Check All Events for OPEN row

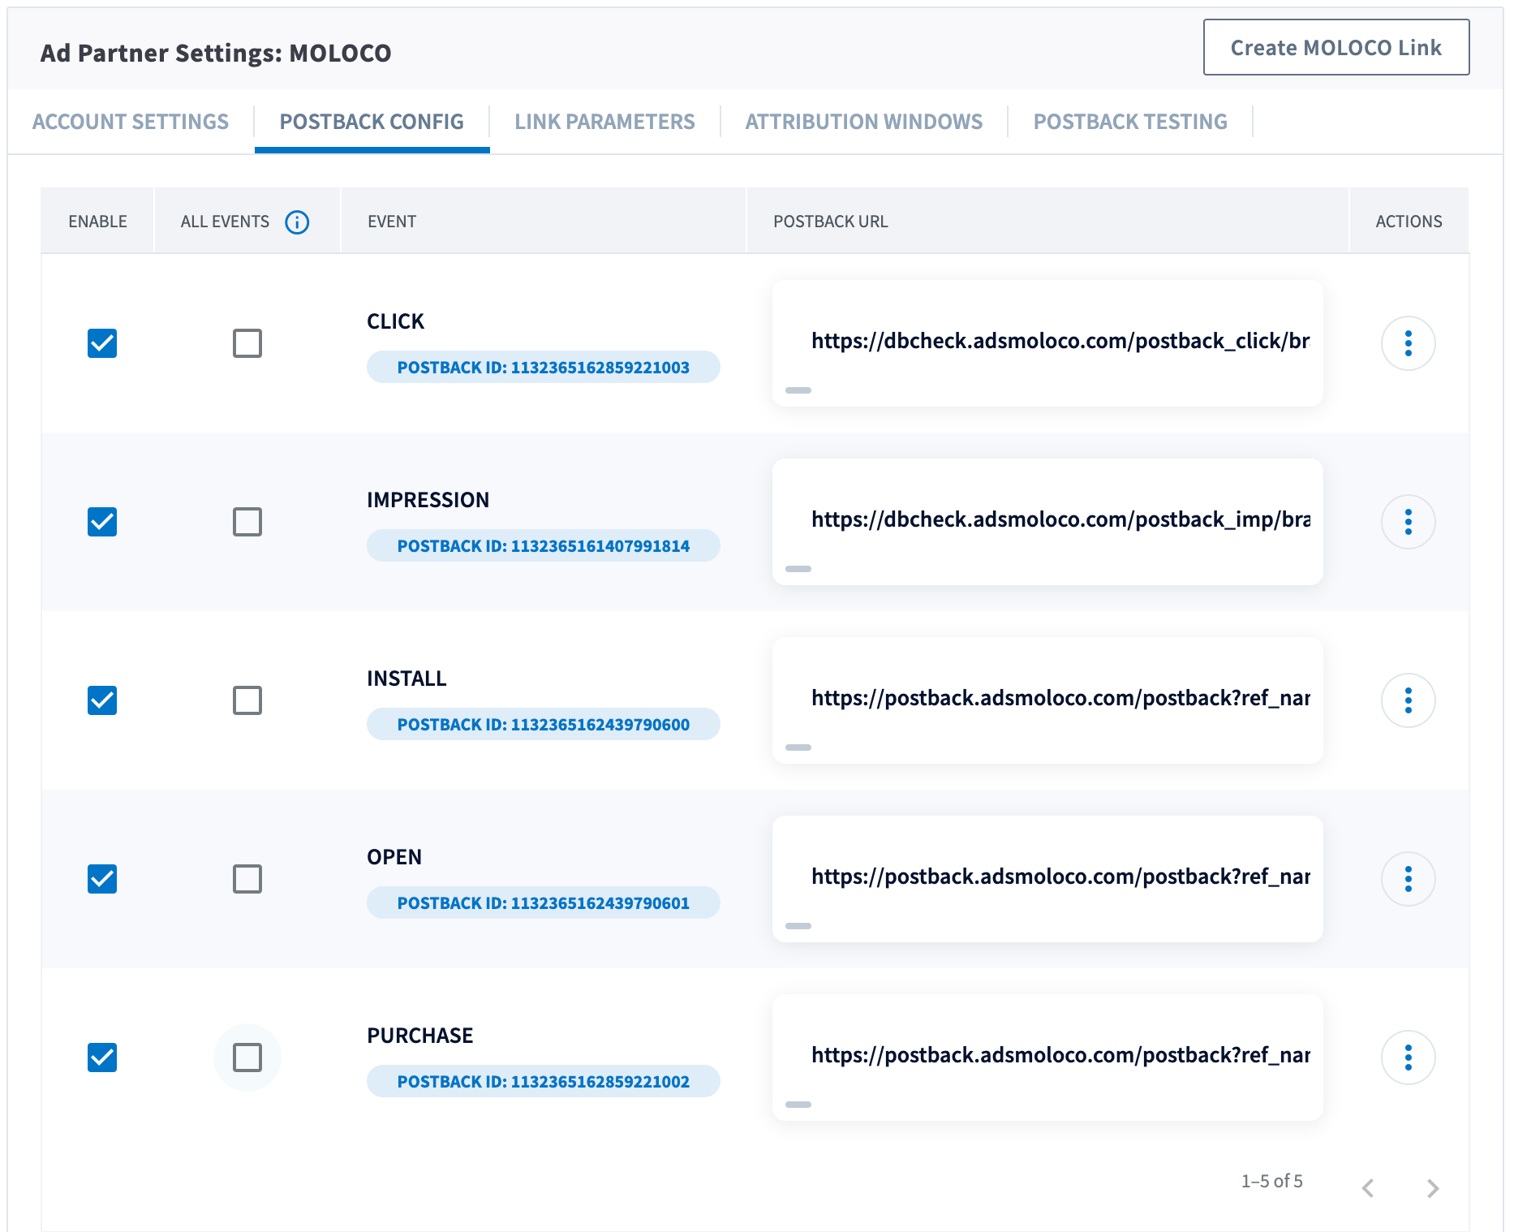pos(247,879)
